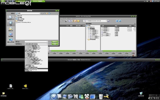Open the Messenger buddies icon in the dock
Image resolution: width=160 pixels, height=100 pixels.
(x=81, y=96)
